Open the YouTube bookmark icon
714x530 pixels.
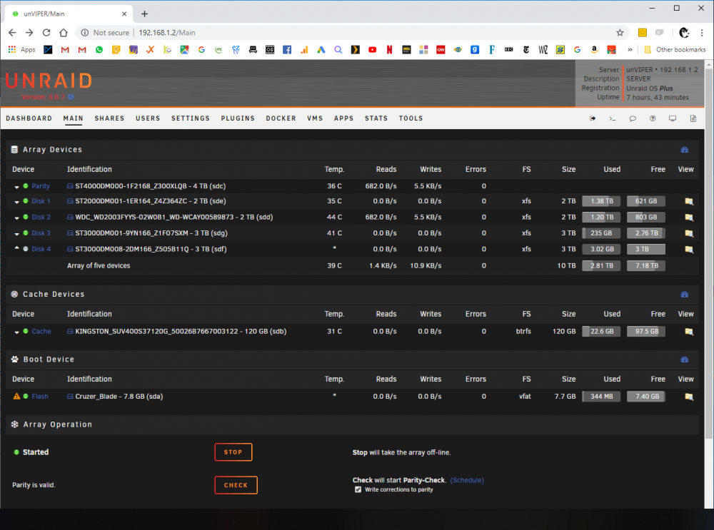373,50
